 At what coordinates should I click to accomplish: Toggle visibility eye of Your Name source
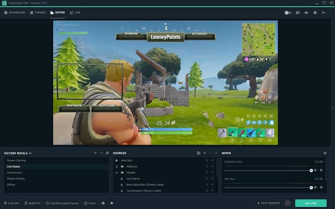(212, 178)
